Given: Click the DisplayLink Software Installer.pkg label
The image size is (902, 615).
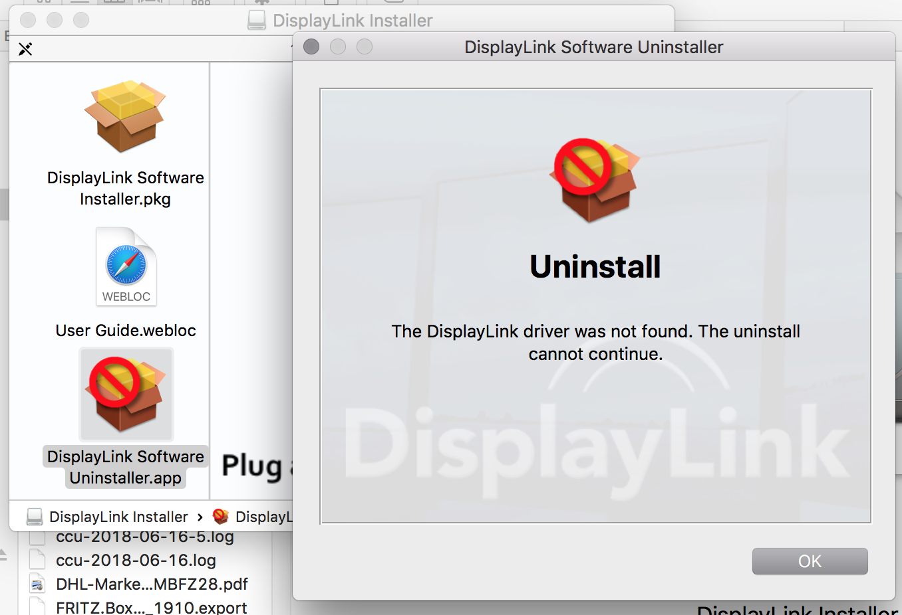Looking at the screenshot, I should [126, 189].
